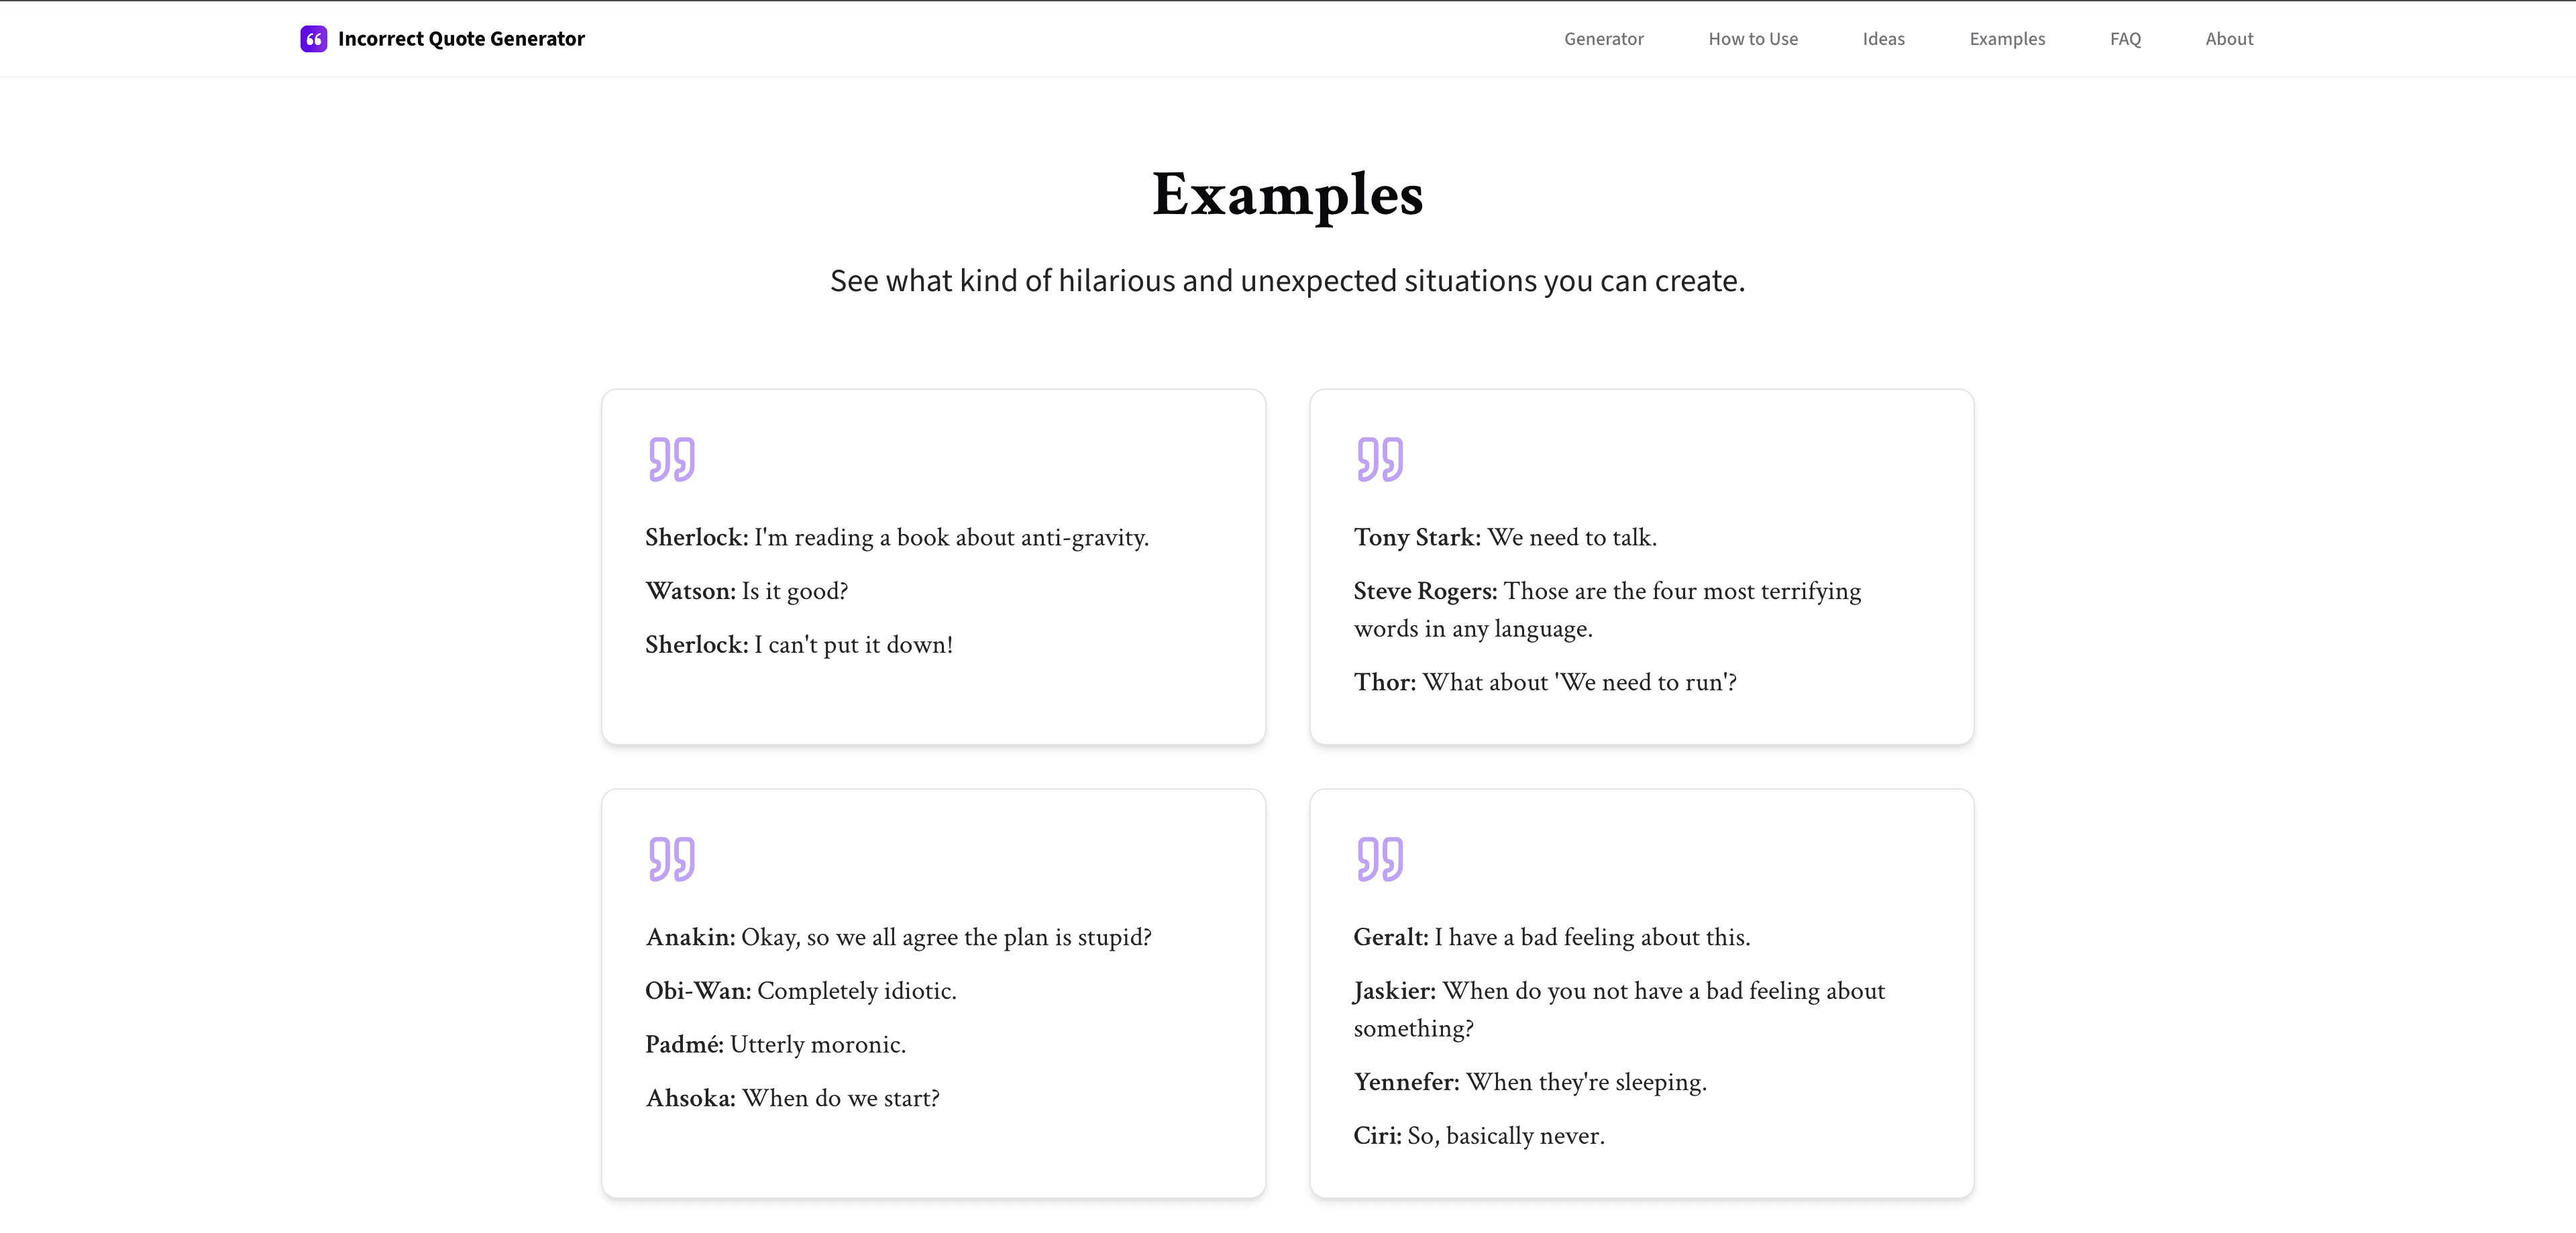Click the purple quote logo icon
This screenshot has height=1233, width=2576.
pyautogui.click(x=313, y=39)
